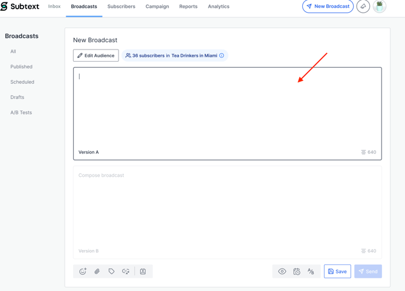Click the audience info icon

[222, 56]
